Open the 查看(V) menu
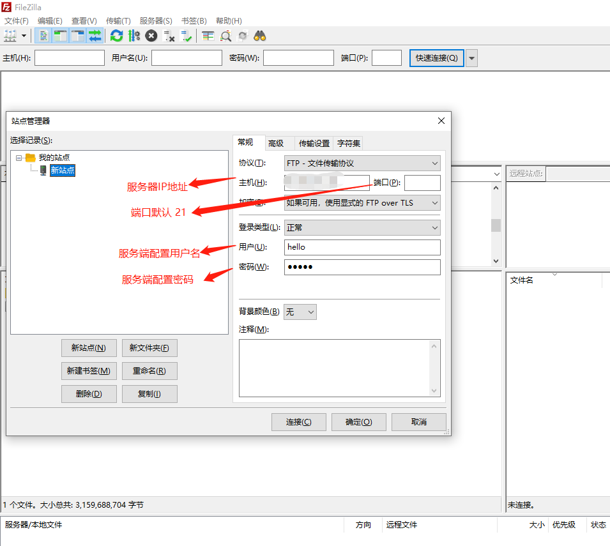Screen dimensions: 610x546 [84, 20]
